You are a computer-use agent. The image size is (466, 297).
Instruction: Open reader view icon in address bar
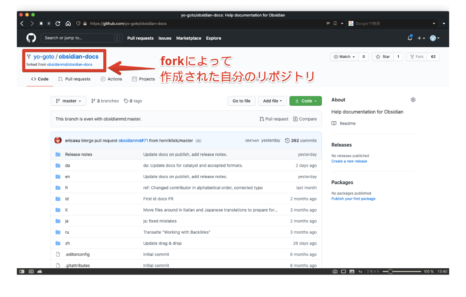click(x=328, y=23)
